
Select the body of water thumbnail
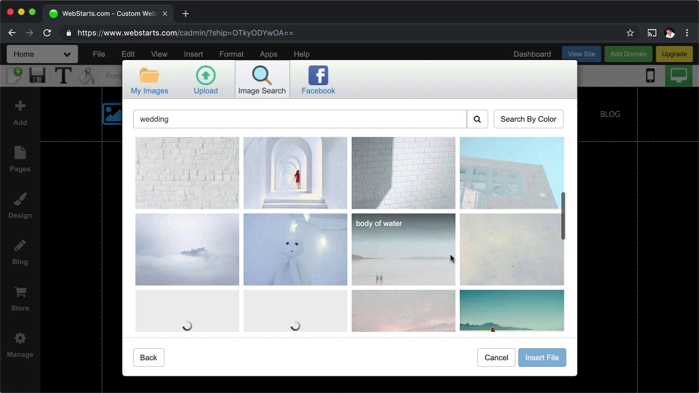click(x=404, y=249)
